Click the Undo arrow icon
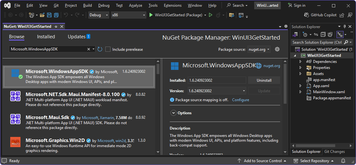Screen dimensions: 356x165 tap(66, 15)
